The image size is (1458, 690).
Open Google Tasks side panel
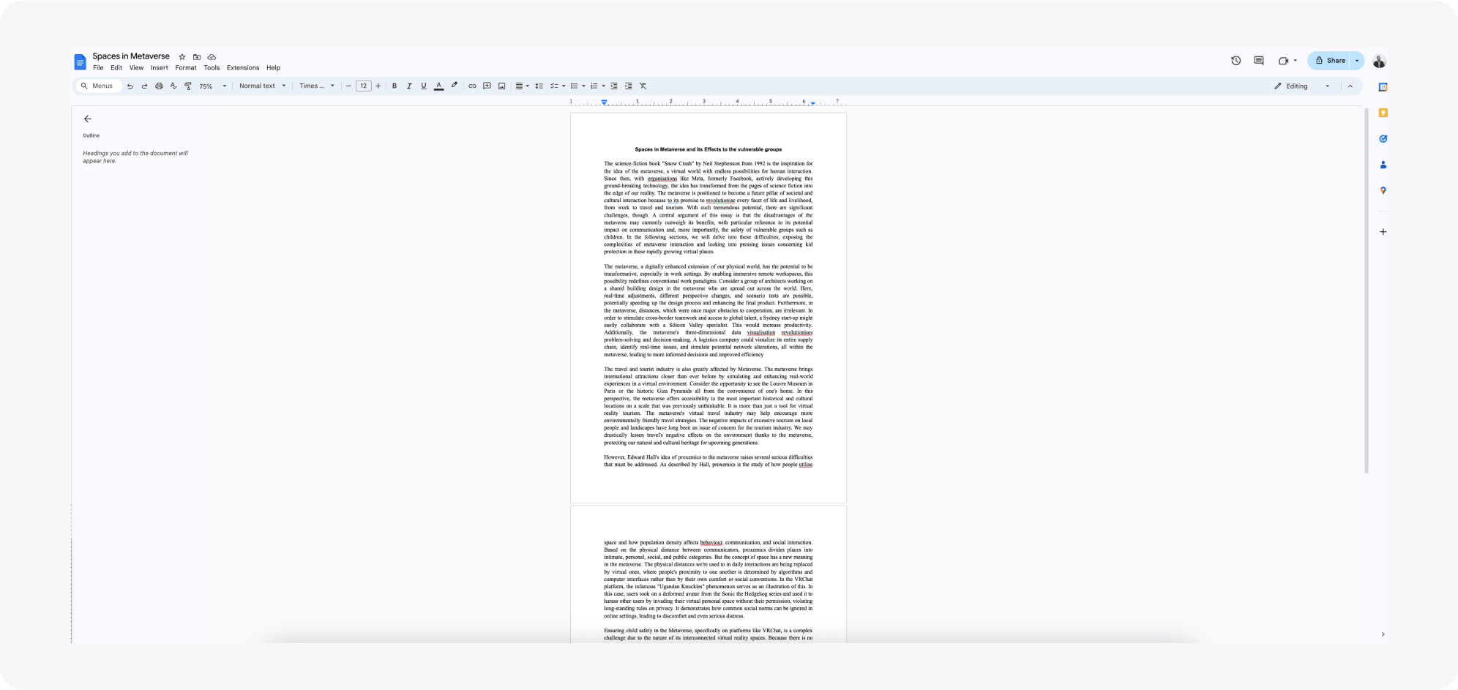click(x=1383, y=139)
